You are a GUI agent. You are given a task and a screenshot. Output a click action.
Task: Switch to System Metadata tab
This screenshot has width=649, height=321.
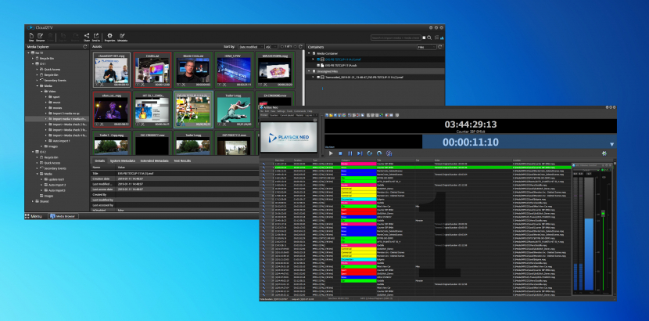pyautogui.click(x=123, y=160)
